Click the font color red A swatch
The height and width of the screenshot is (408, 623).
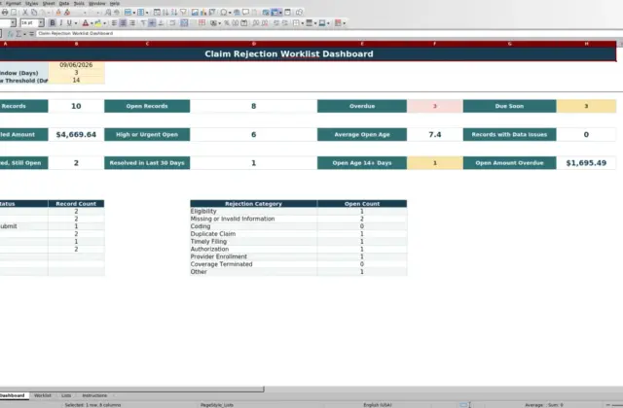click(x=85, y=23)
